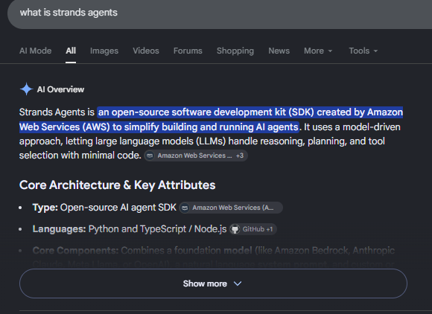Open the More dropdown menu
Image resolution: width=432 pixels, height=314 pixels.
tap(318, 51)
